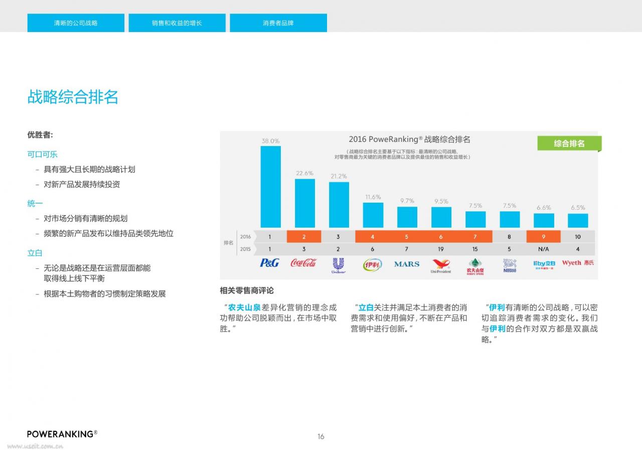Click bullet 对市场分销有清晰的规划
Image resolution: width=642 pixels, height=454 pixels.
[85, 218]
